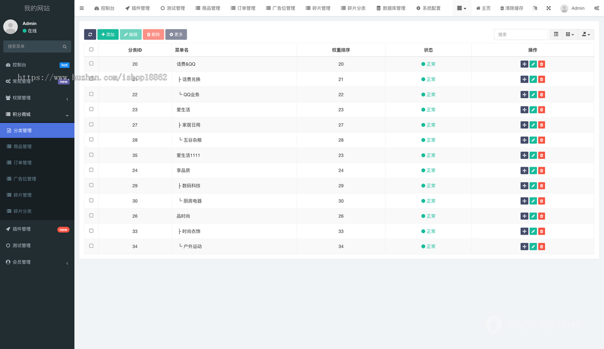Edit the 话费兑换 row with pencil icon

[x=533, y=79]
